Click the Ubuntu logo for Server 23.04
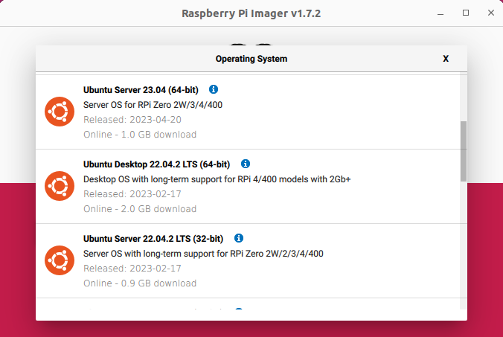 pyautogui.click(x=59, y=112)
